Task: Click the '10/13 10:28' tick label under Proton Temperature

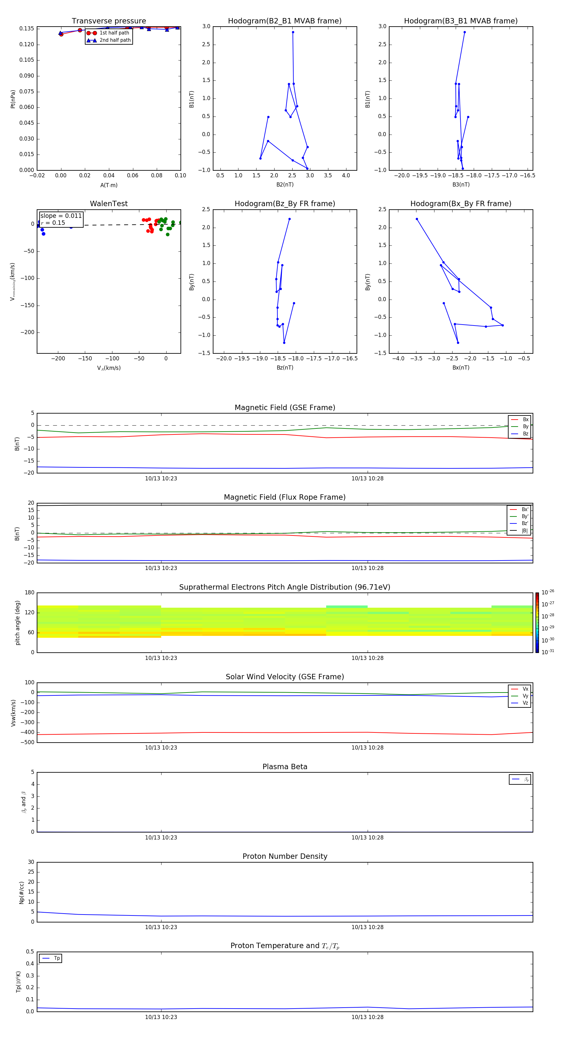Action: (368, 1017)
